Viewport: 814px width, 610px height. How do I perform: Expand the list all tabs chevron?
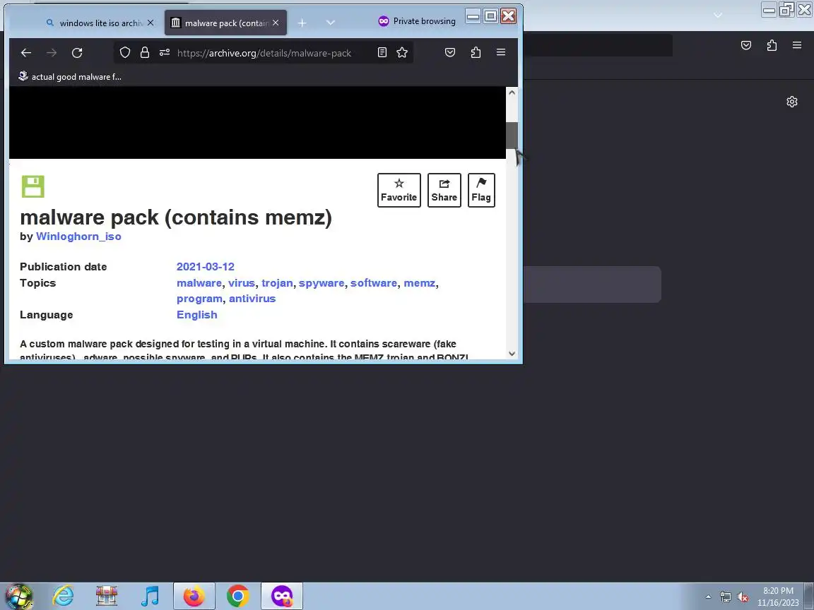pyautogui.click(x=331, y=23)
